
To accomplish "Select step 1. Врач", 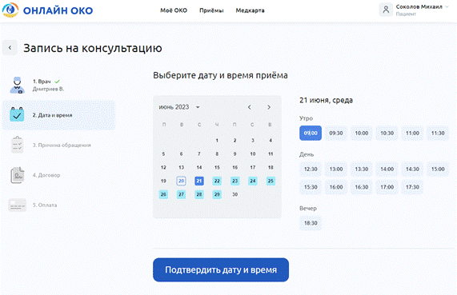I will (59, 85).
